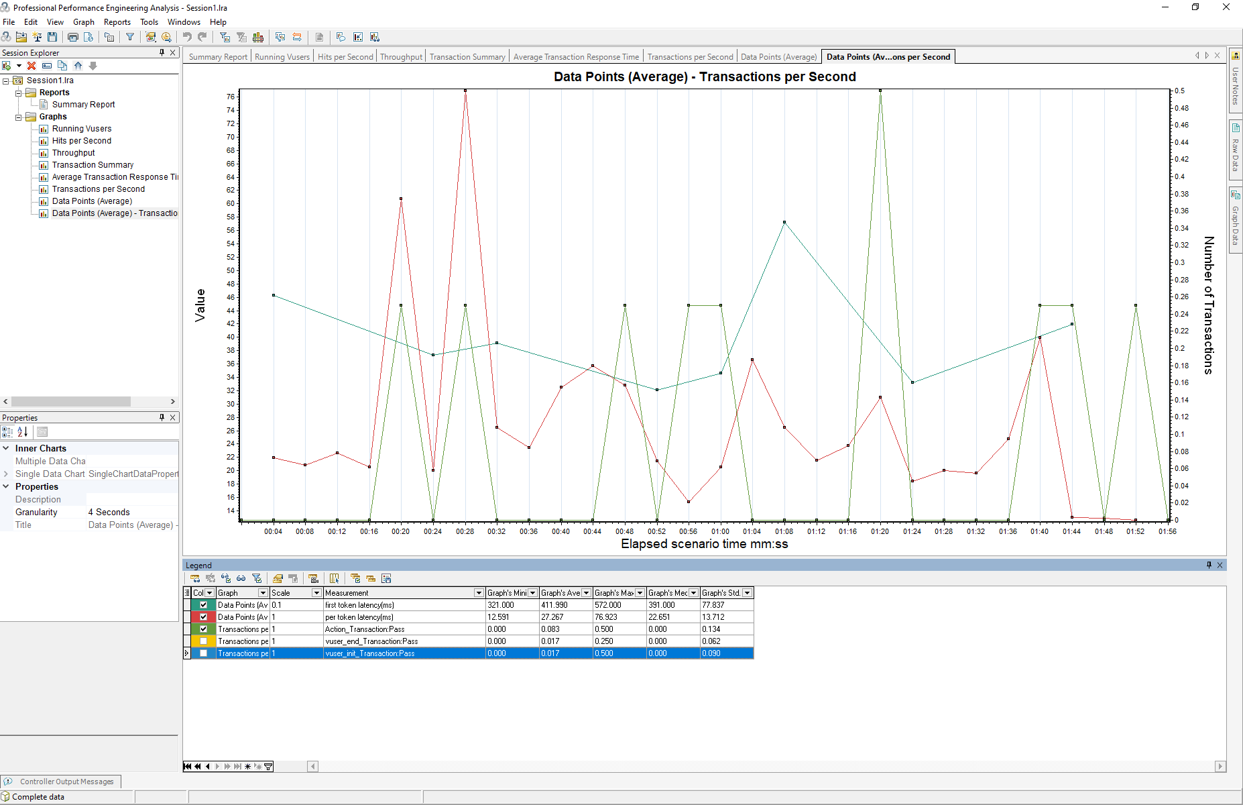The height and width of the screenshot is (805, 1243).
Task: Click the funnel filter icon in main toolbar
Action: 130,38
